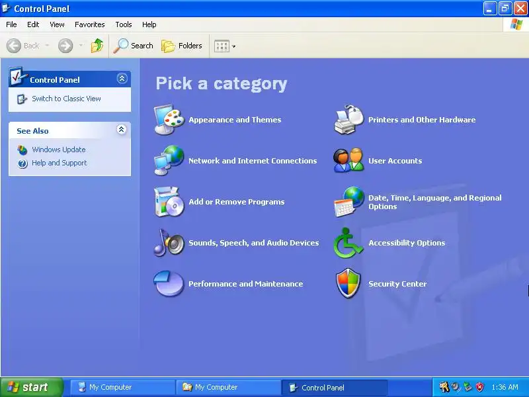Click the red security alert shield tray icon

point(479,387)
